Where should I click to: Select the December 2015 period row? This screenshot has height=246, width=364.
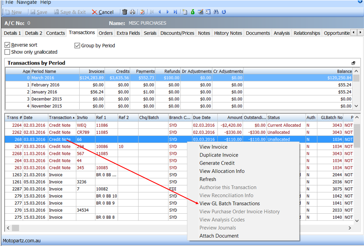179,99
